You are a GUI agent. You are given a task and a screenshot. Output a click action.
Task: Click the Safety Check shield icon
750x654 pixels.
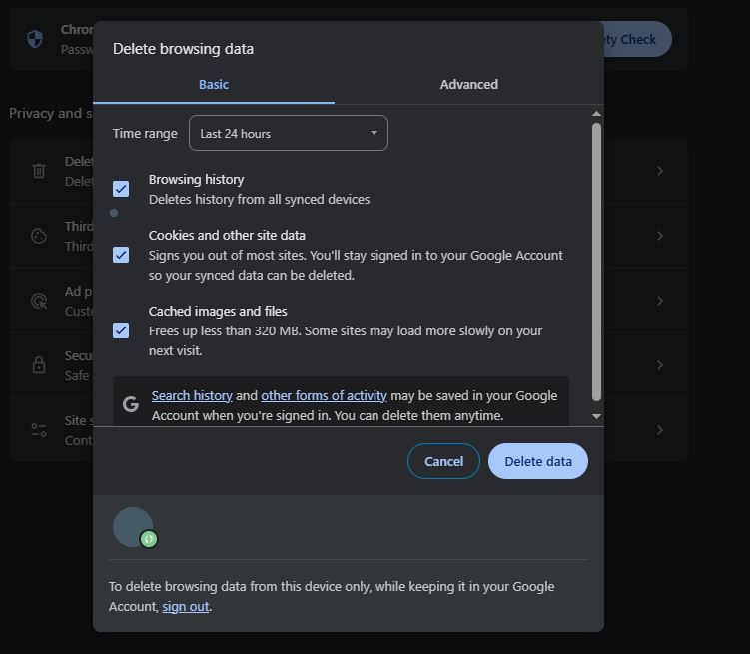coord(35,39)
